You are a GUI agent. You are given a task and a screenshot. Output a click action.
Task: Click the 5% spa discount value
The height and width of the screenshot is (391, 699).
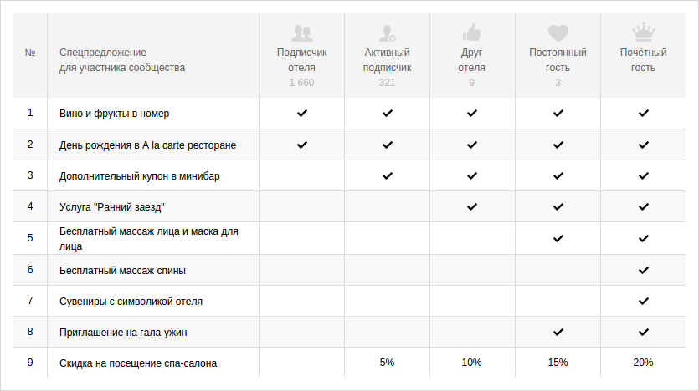[387, 363]
